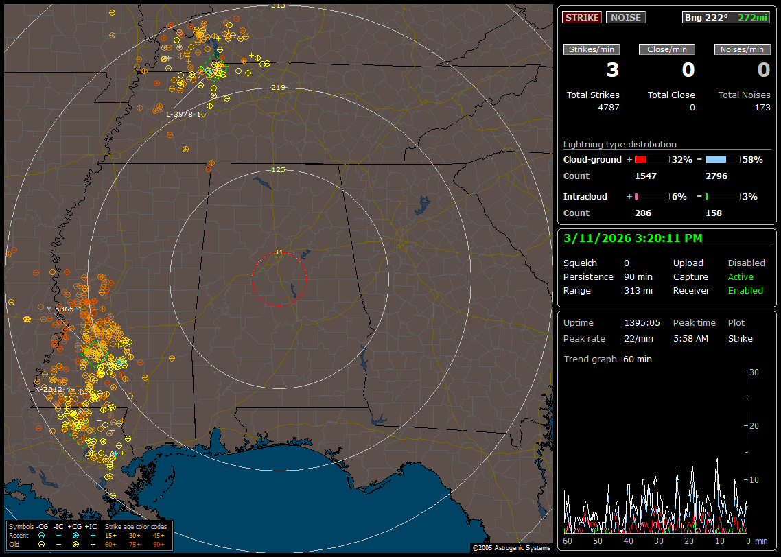Click the pink positive intracloud bar
This screenshot has height=557, width=781.
pos(651,196)
